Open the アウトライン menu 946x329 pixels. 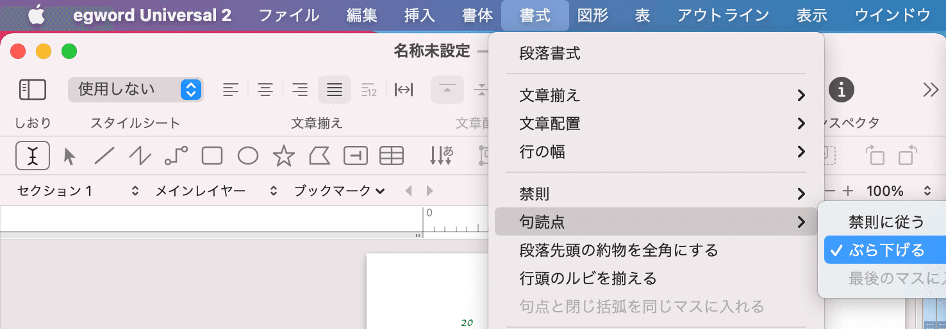[724, 15]
